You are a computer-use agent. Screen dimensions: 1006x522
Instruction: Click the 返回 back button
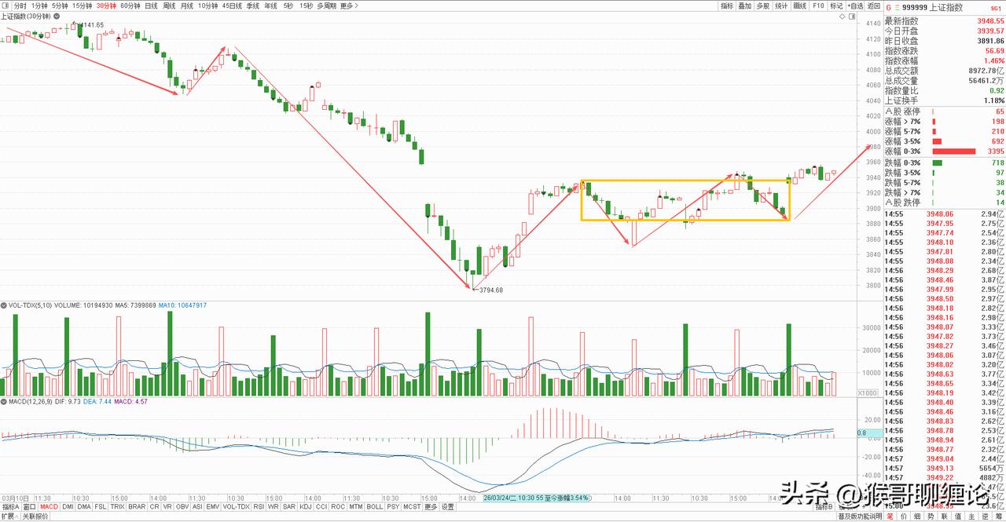tap(874, 5)
